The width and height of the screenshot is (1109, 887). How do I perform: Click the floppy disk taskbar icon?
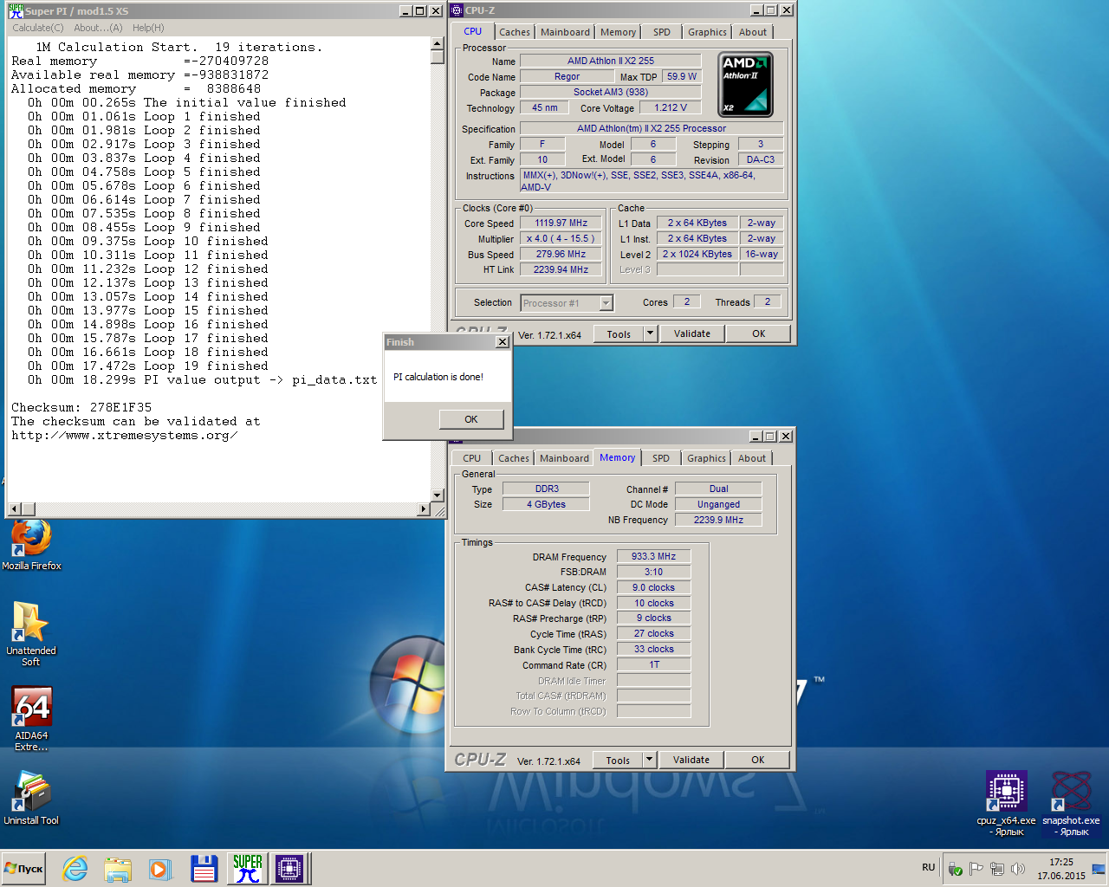tap(204, 869)
